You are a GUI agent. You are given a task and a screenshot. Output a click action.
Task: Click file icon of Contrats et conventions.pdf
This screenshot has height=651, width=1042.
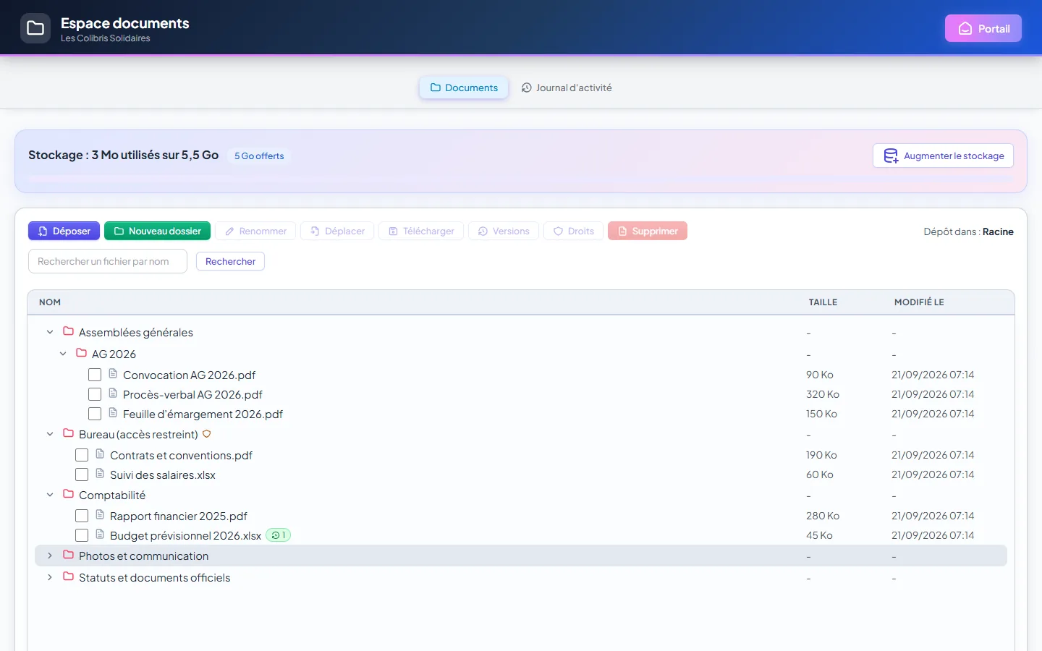(100, 454)
